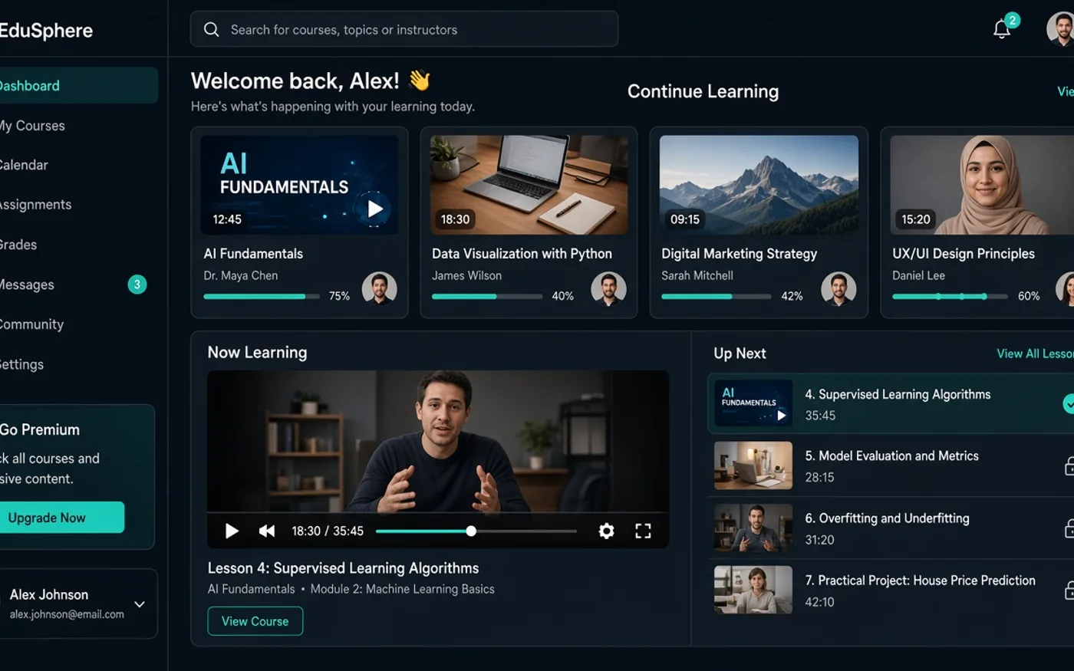The width and height of the screenshot is (1074, 671).
Task: Open Model Evaluation and Metrics lesson thumbnail
Action: [x=753, y=465]
